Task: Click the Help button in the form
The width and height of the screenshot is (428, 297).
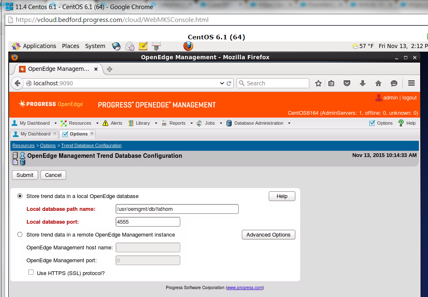Action: tap(282, 196)
